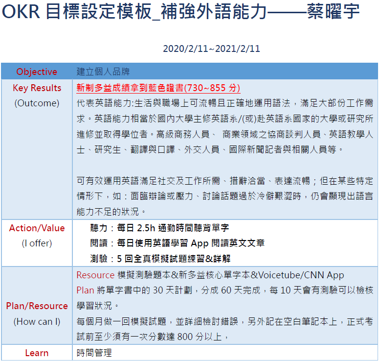Click the text '時間管理'

94,353
